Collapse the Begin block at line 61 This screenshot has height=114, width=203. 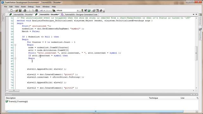(x=15, y=45)
